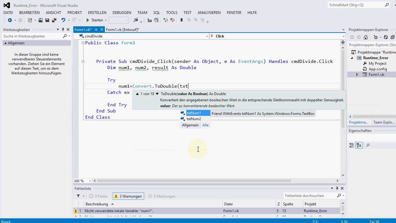Open the BEARBEITEN menu

tap(29, 13)
